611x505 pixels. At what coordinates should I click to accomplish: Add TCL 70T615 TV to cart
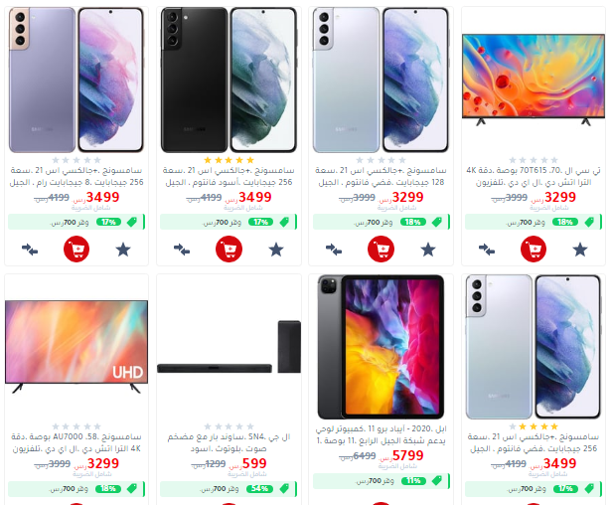[534, 249]
